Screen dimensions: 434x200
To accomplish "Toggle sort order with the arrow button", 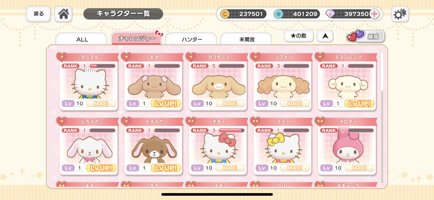I will 325,36.
